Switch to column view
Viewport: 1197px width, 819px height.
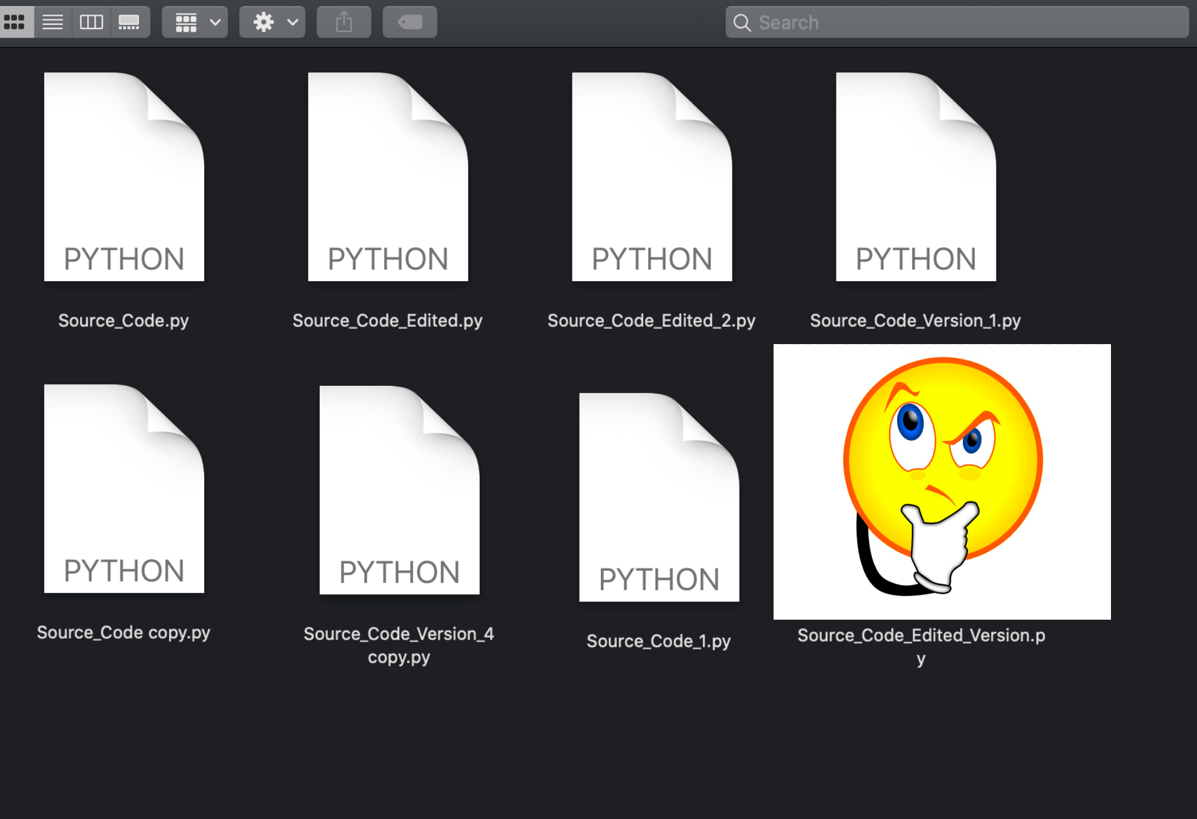91,22
